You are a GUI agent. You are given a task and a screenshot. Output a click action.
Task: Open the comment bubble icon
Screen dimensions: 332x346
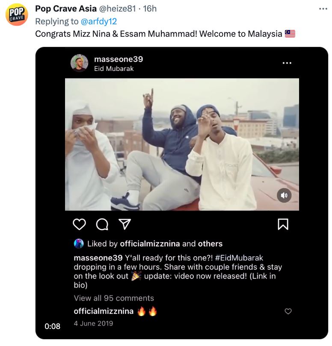(x=102, y=224)
